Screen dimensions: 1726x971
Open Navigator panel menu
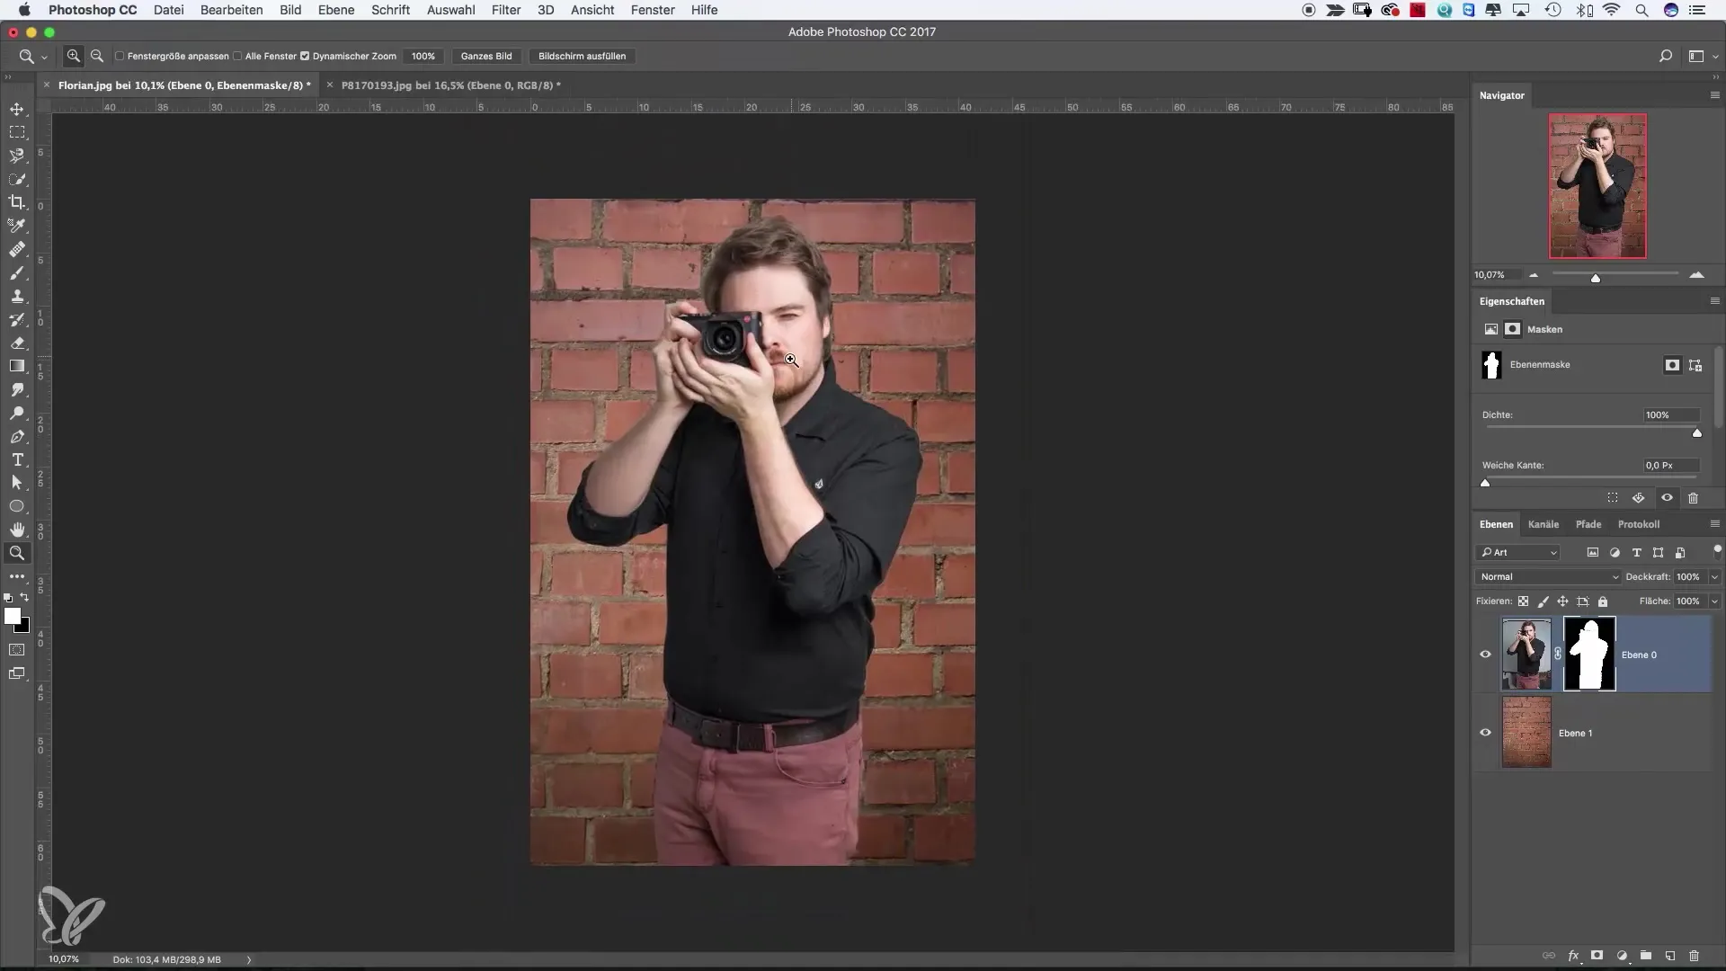pyautogui.click(x=1714, y=95)
